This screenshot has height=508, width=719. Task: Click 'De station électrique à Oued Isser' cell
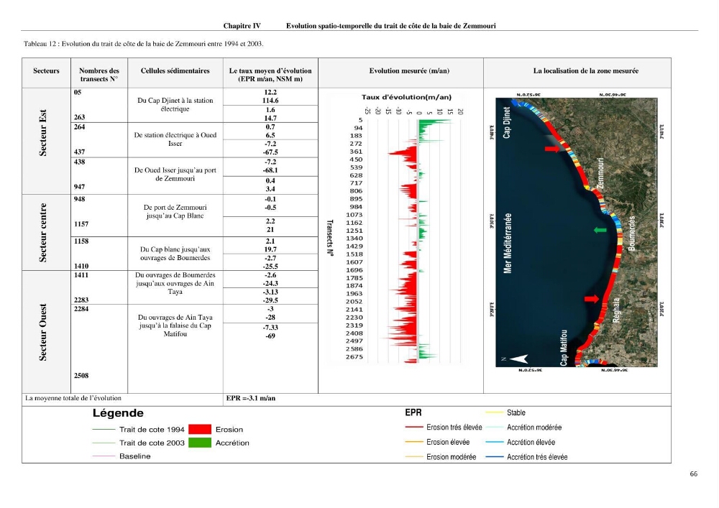click(175, 139)
